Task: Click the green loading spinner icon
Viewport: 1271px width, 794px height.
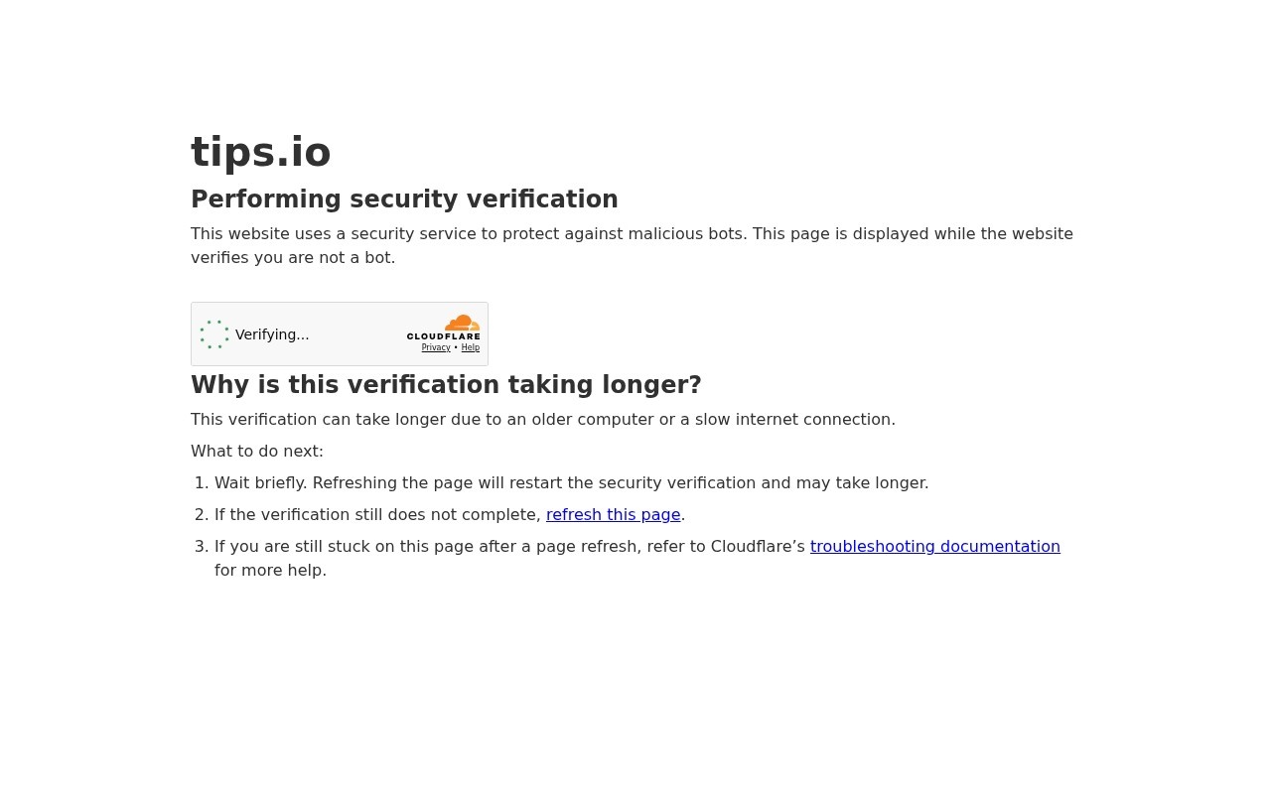Action: tap(214, 334)
